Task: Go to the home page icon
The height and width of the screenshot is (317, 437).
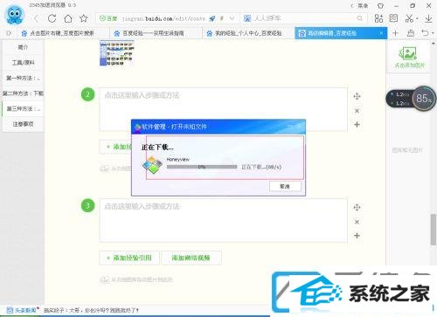Action: coord(68,18)
